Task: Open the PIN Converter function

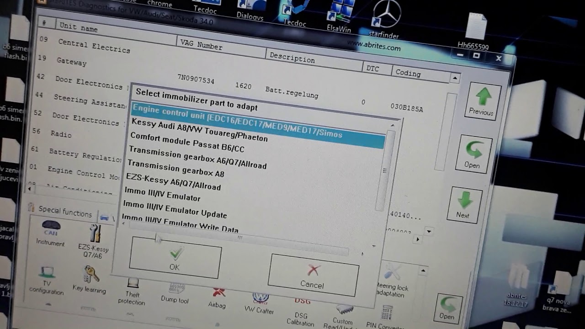Action: (386, 317)
